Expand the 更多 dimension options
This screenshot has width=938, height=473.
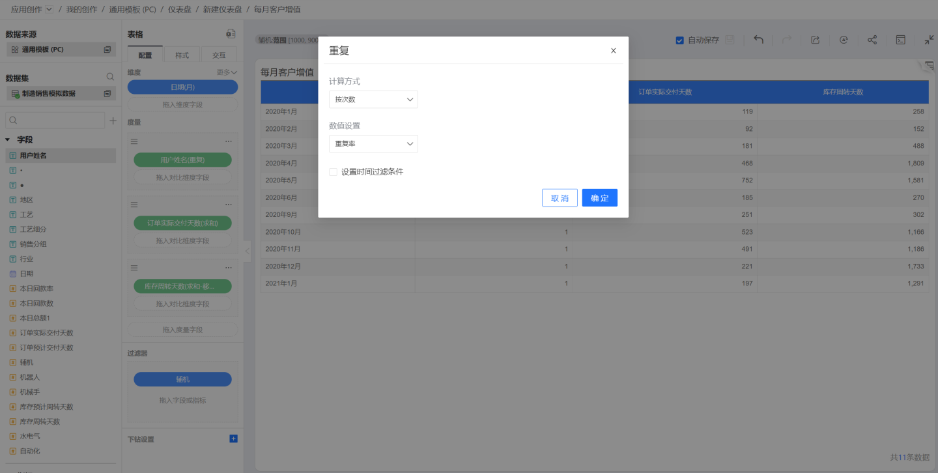(227, 72)
